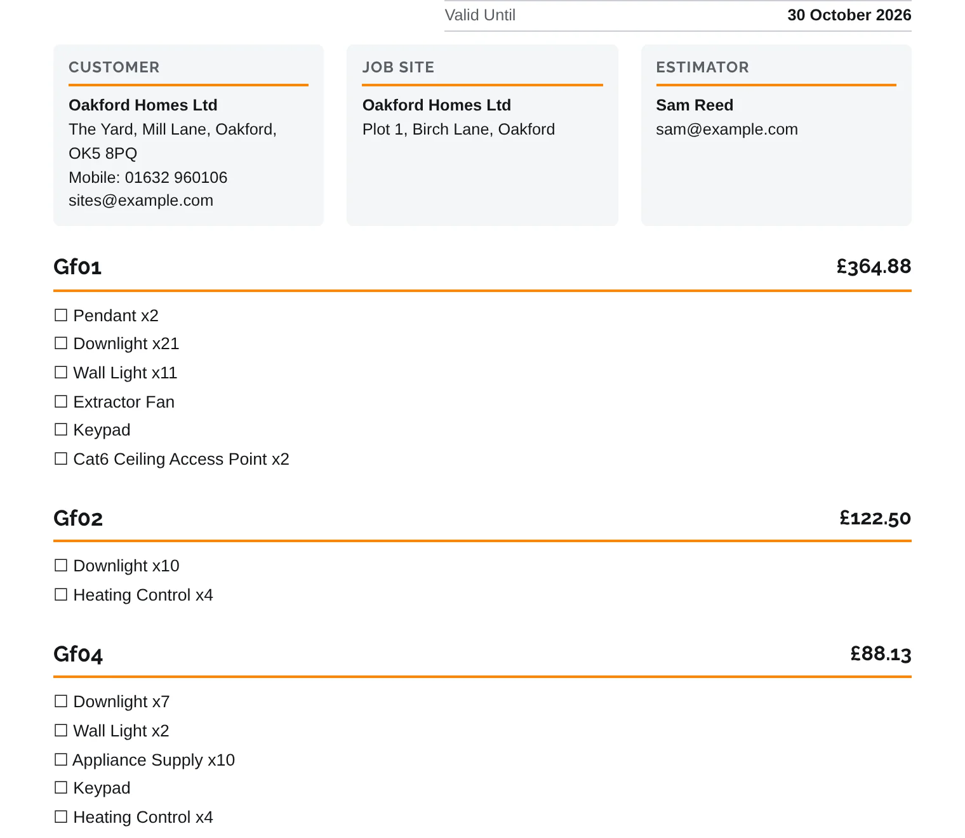This screenshot has width=965, height=838.
Task: Check the Downlight x7 box
Action: point(61,702)
